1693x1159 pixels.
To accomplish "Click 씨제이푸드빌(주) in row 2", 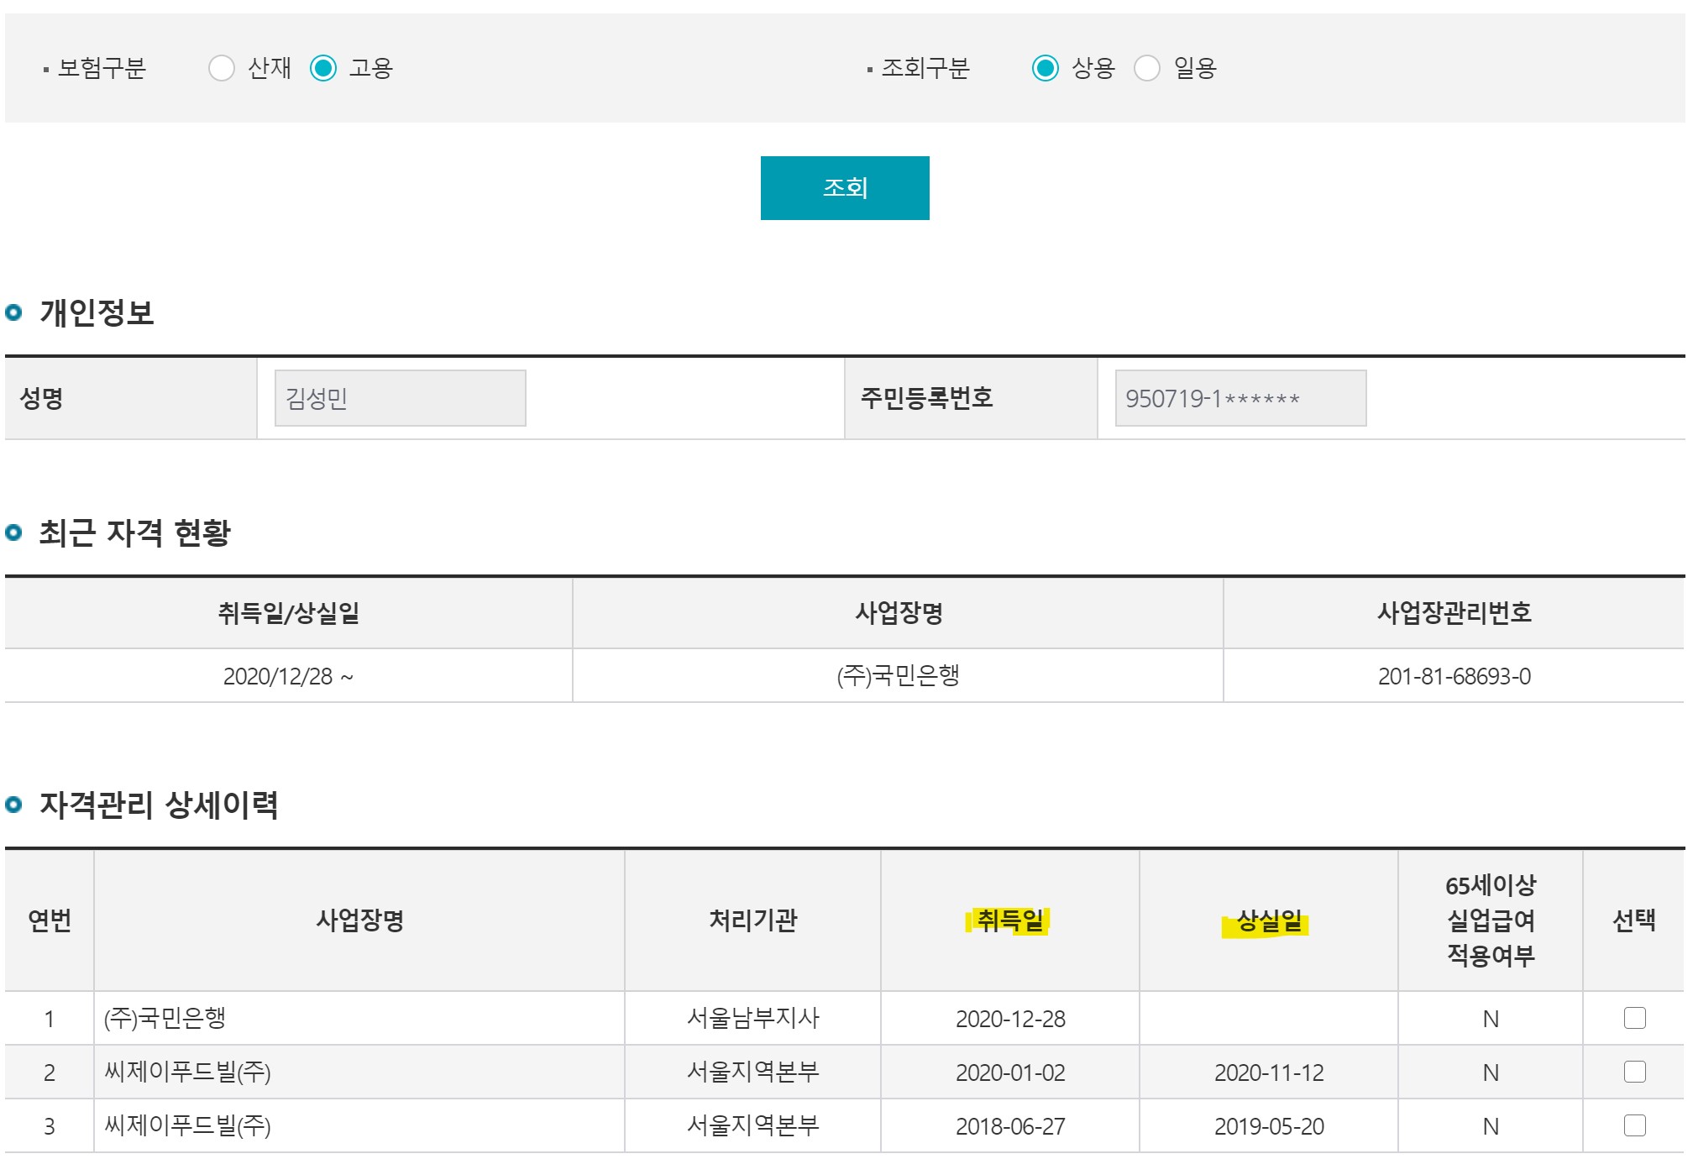I will (186, 1072).
